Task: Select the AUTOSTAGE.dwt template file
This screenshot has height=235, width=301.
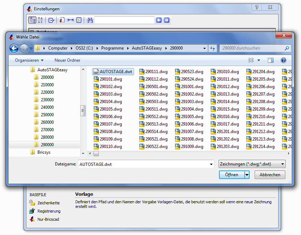Action: tap(113, 72)
